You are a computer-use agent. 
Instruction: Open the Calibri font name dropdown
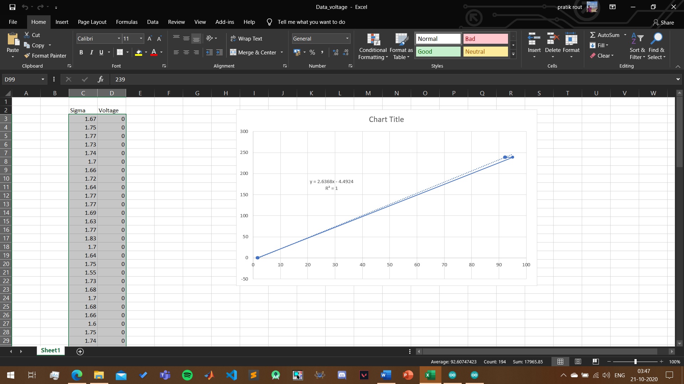[x=119, y=38]
